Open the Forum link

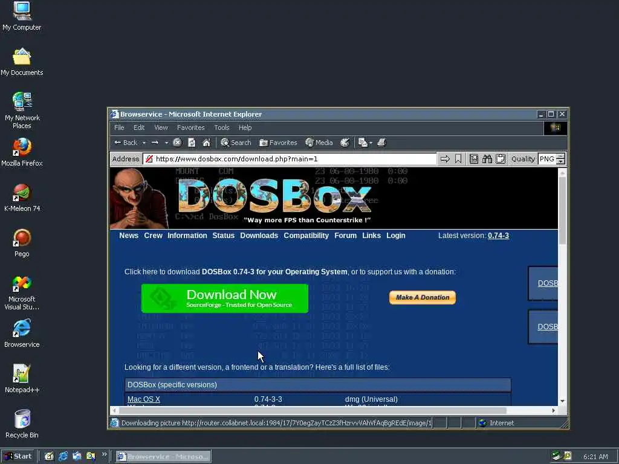pyautogui.click(x=345, y=236)
